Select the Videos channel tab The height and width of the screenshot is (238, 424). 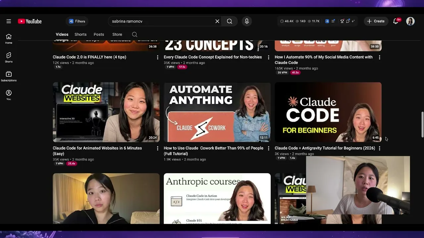coord(62,34)
